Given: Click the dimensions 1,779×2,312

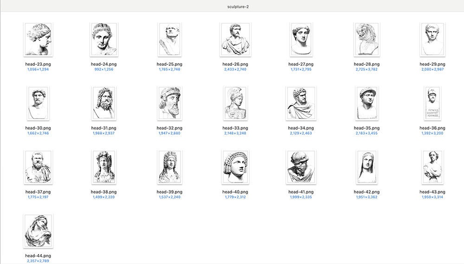Looking at the screenshot, I should 235,197.
